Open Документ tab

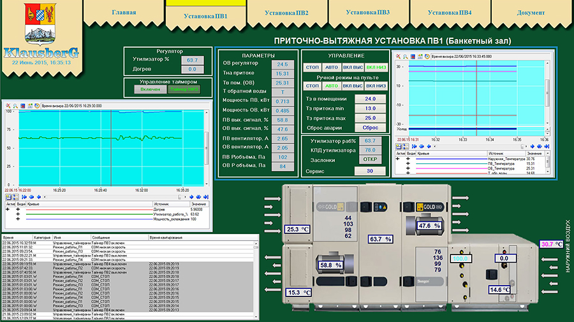531,13
